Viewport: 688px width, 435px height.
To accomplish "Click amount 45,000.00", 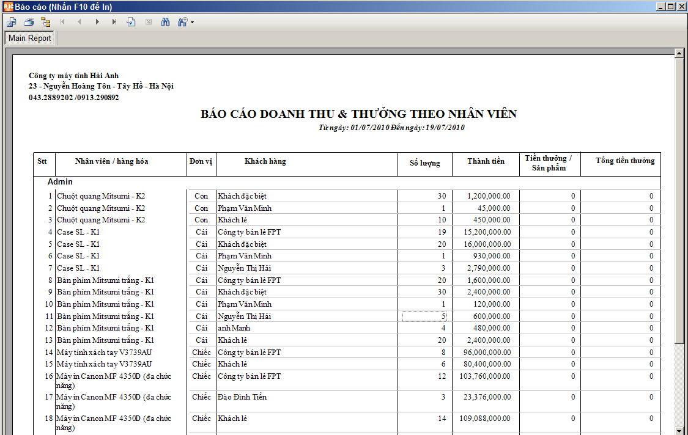I will pos(494,208).
